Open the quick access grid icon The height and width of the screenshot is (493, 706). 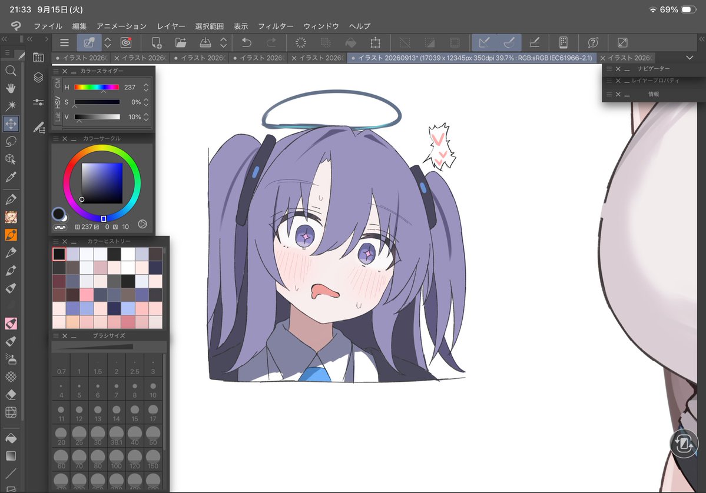point(39,57)
